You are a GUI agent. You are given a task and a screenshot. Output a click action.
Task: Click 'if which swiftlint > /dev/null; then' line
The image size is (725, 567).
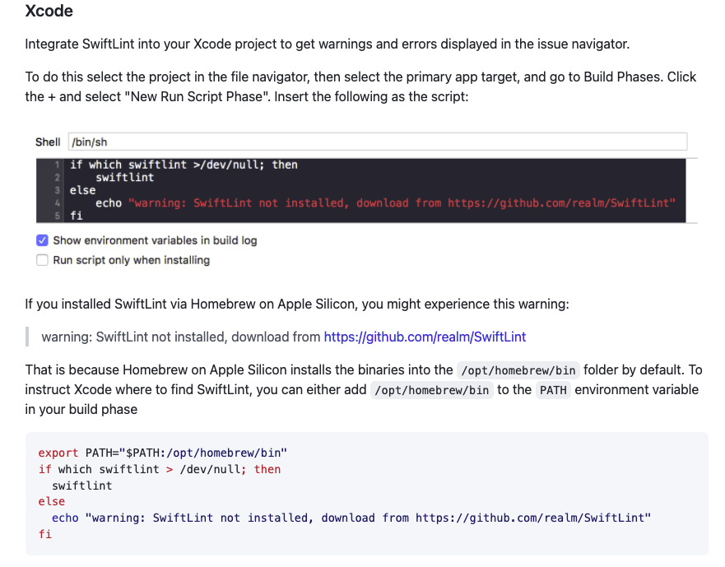160,469
